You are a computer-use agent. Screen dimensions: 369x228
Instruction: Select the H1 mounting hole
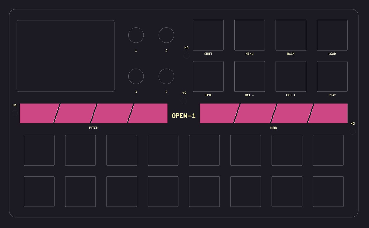click(x=15, y=113)
